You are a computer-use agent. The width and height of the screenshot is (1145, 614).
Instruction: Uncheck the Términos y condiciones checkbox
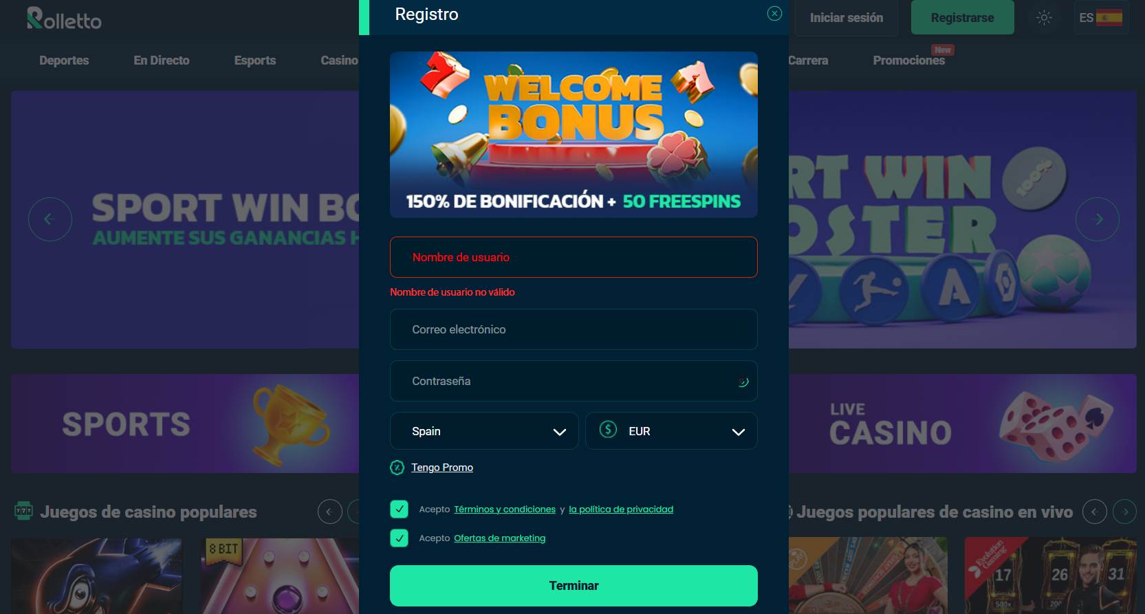(x=399, y=509)
